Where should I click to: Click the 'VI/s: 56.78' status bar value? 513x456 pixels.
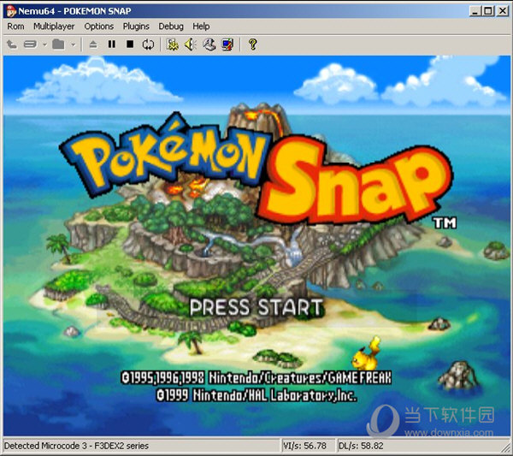tap(304, 446)
